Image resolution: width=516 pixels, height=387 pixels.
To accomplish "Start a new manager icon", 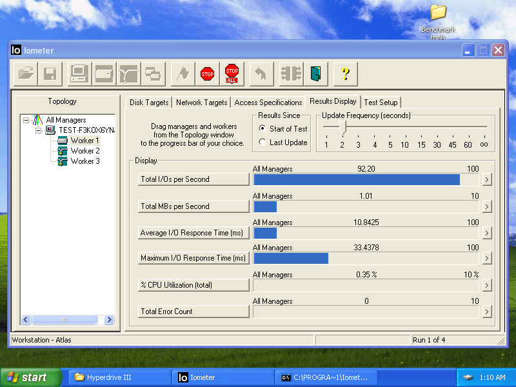I will click(79, 74).
